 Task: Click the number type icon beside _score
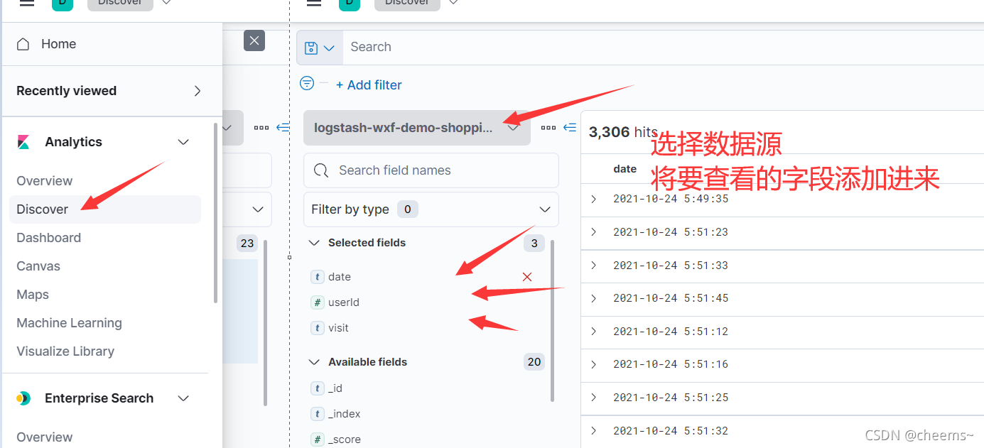pyautogui.click(x=318, y=439)
